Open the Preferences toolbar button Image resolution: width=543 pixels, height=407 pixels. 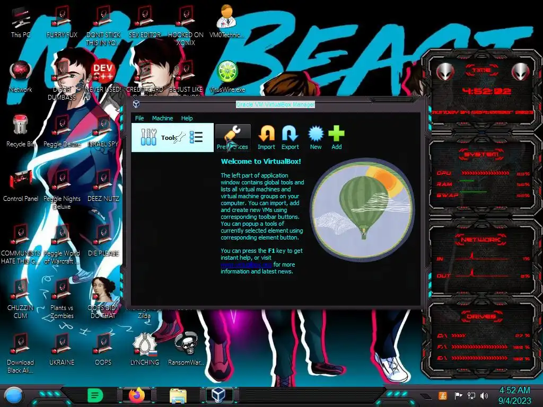(x=232, y=137)
